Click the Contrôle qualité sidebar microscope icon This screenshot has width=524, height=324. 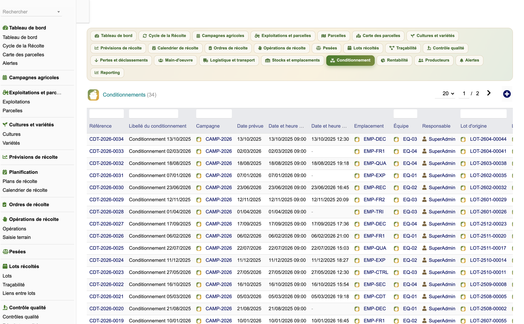pyautogui.click(x=5, y=307)
